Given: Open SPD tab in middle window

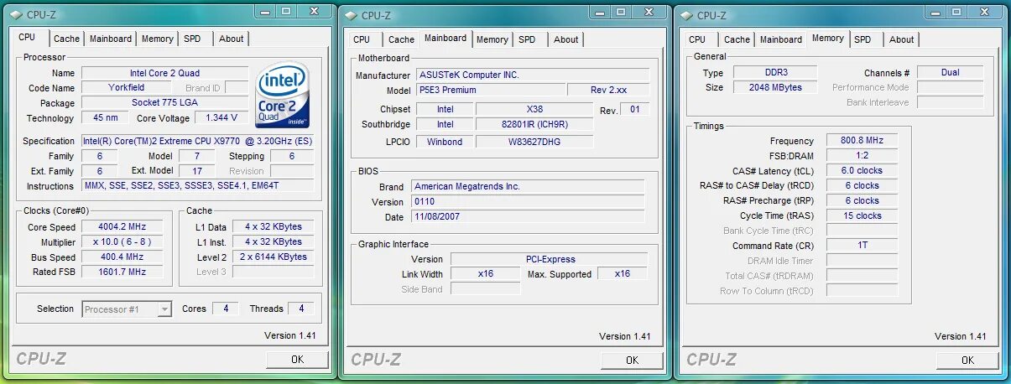Looking at the screenshot, I should pyautogui.click(x=527, y=39).
